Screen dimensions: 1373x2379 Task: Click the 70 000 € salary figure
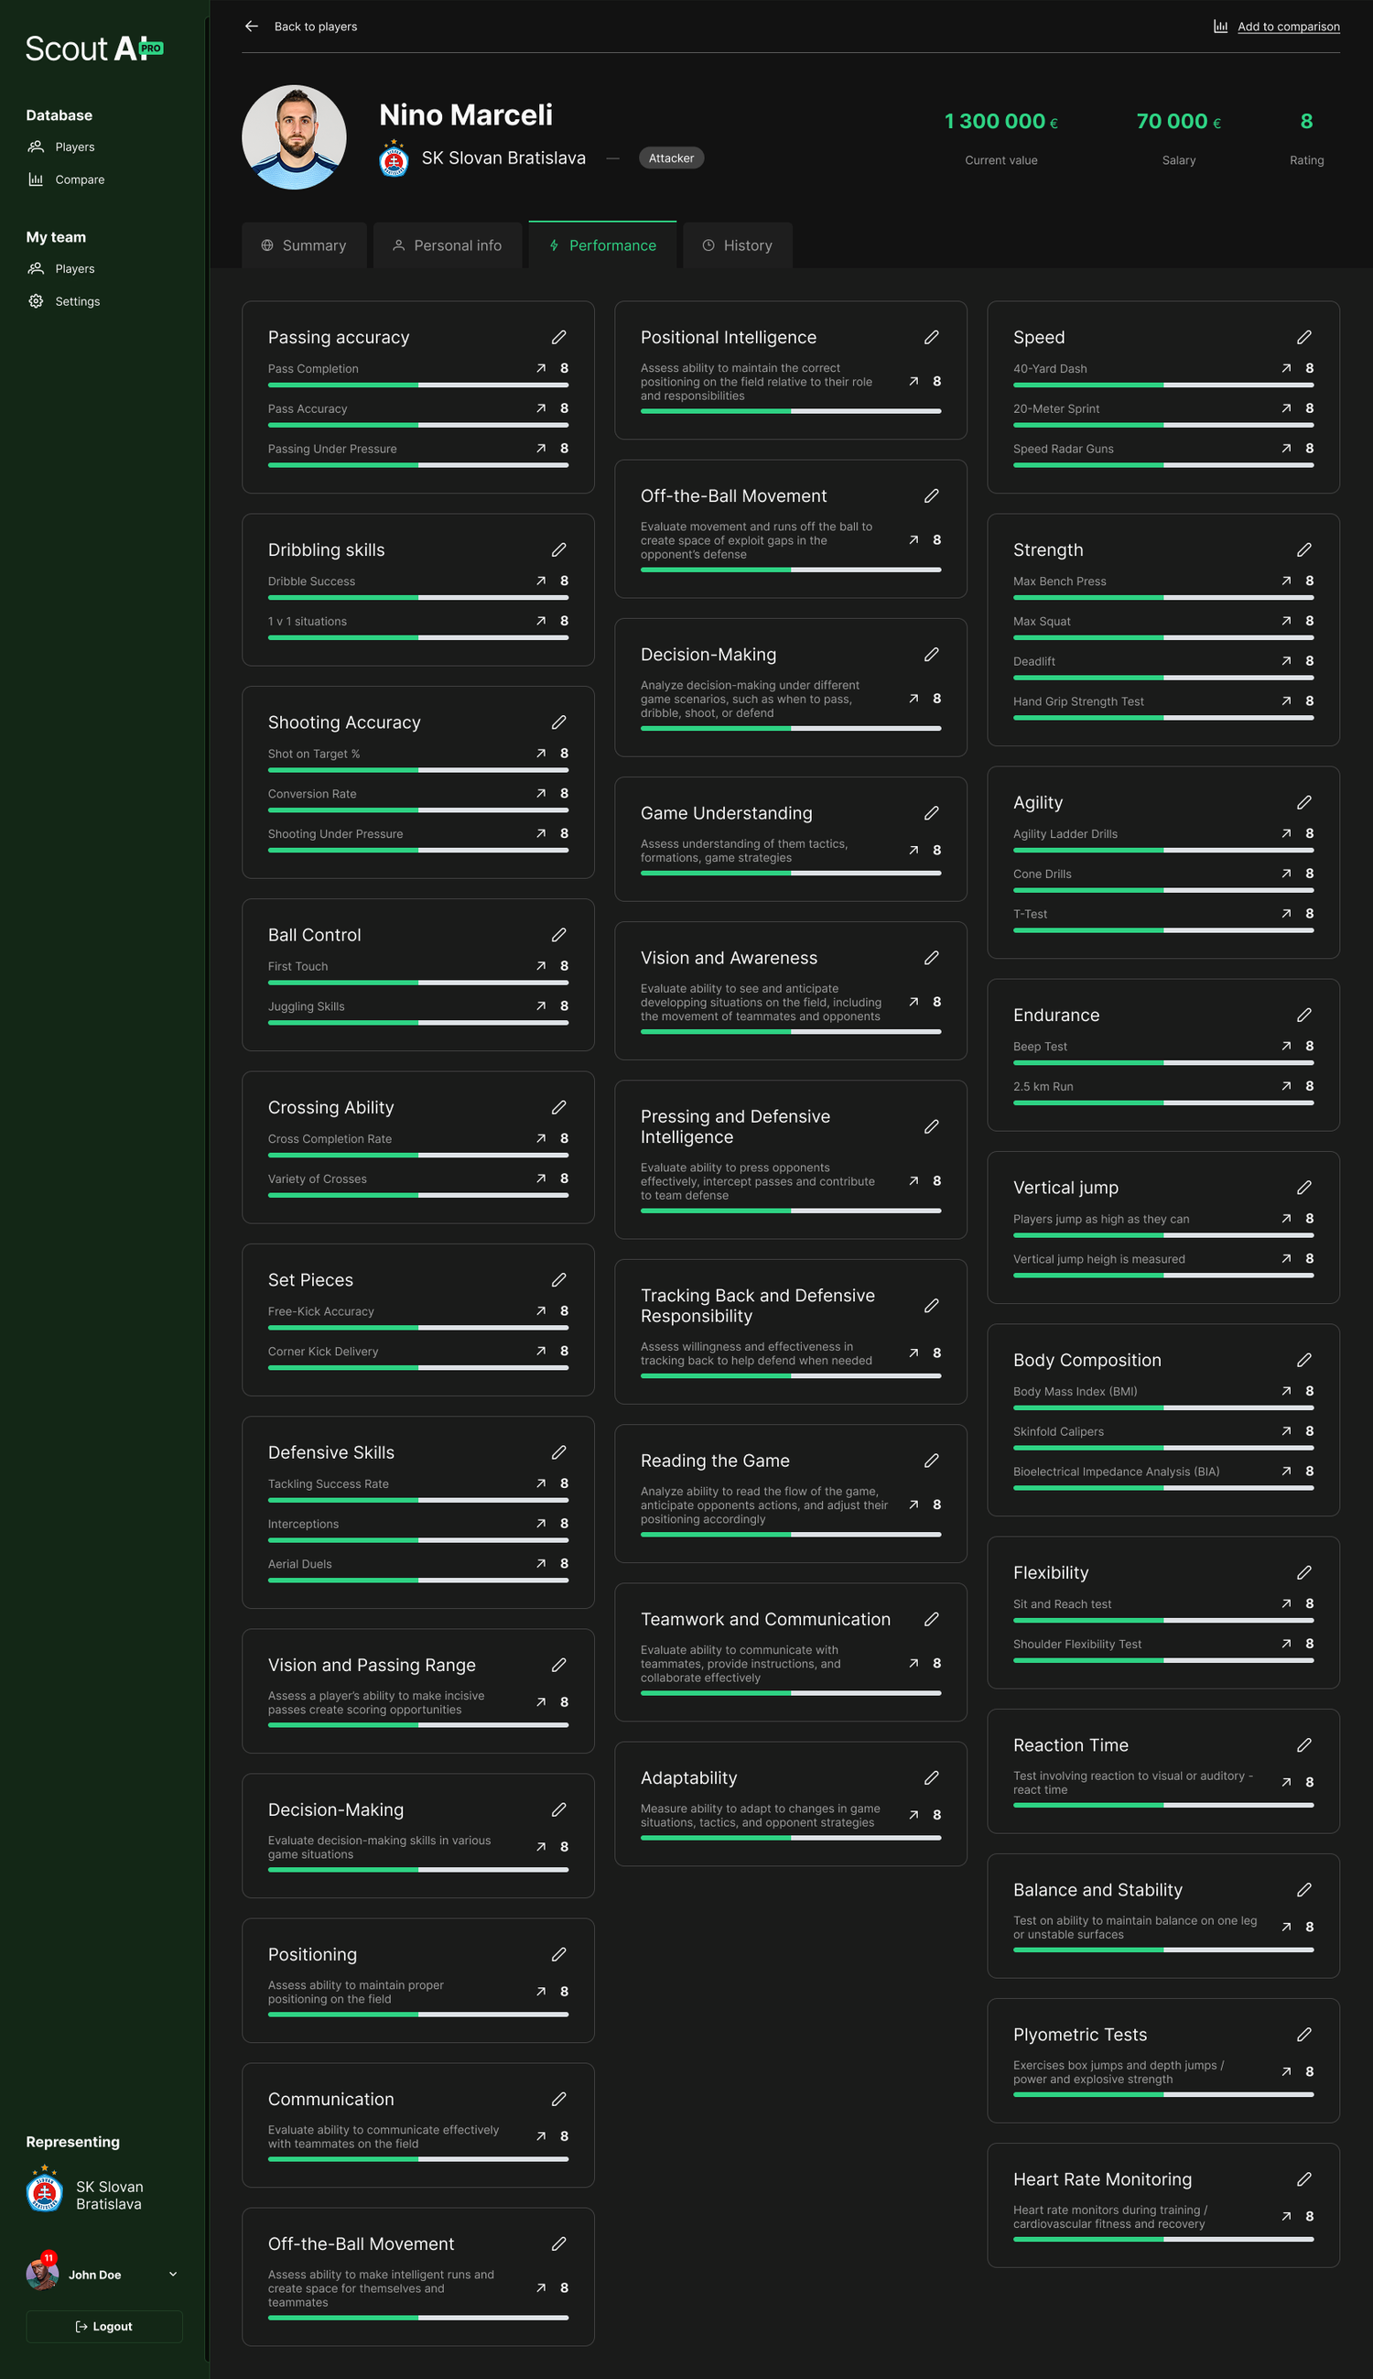tap(1178, 122)
